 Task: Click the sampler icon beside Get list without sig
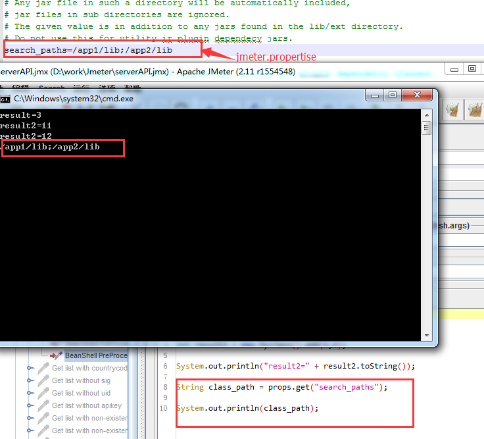click(x=43, y=380)
